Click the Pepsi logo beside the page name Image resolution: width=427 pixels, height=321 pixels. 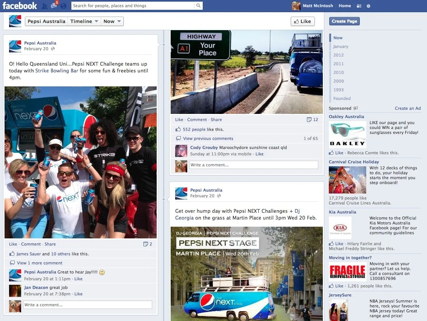[x=15, y=21]
